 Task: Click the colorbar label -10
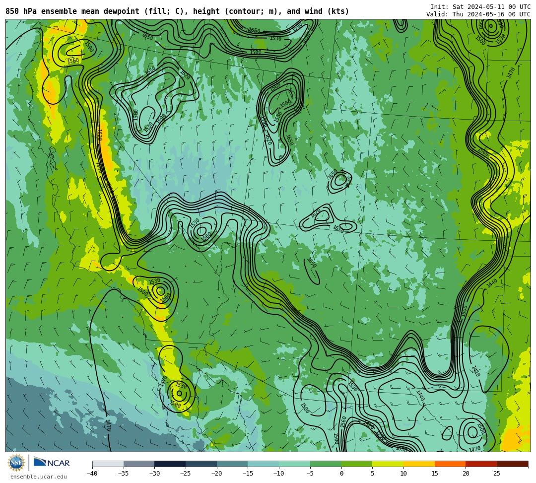pyautogui.click(x=279, y=474)
